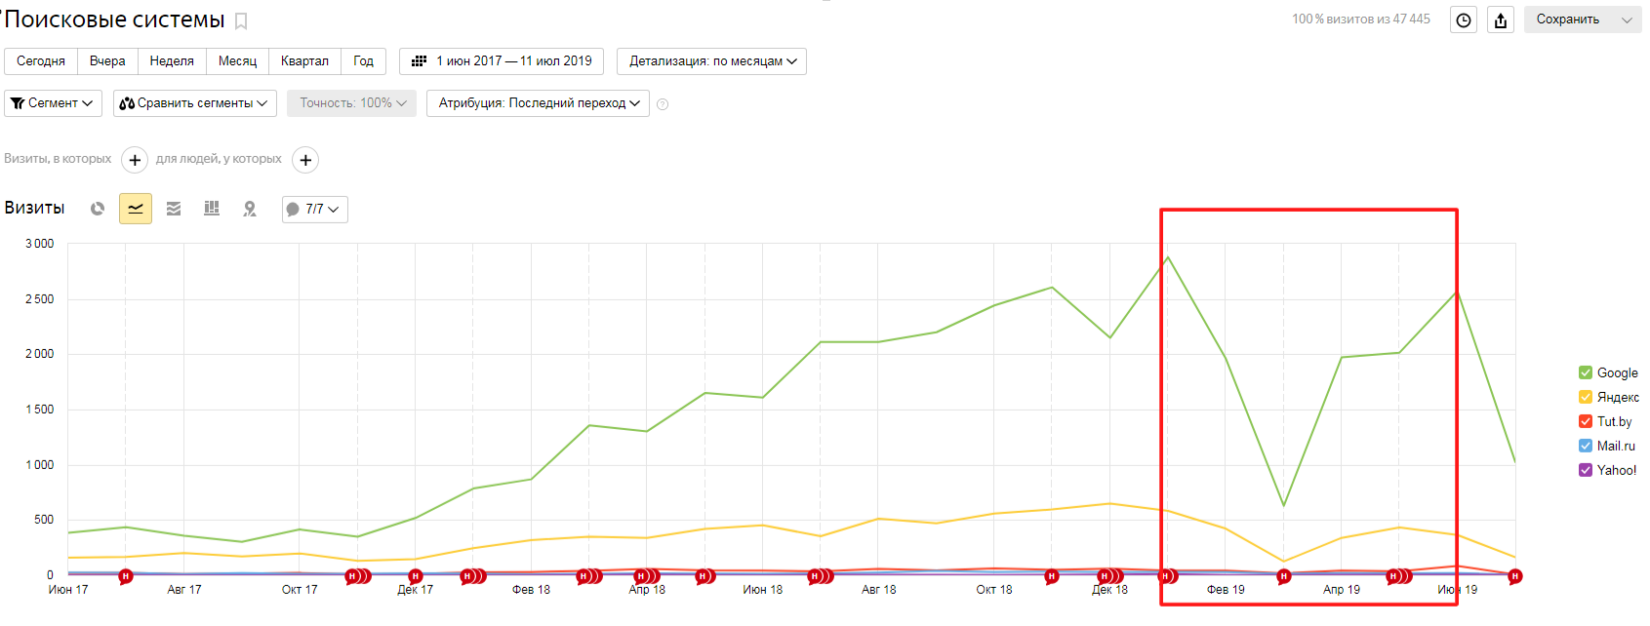The height and width of the screenshot is (626, 1650).
Task: Open the map view icon
Action: (250, 209)
